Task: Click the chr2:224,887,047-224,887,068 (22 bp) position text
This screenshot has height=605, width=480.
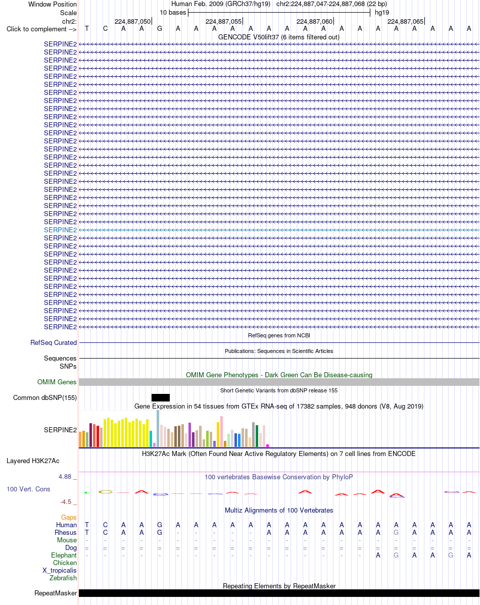Action: [x=332, y=4]
